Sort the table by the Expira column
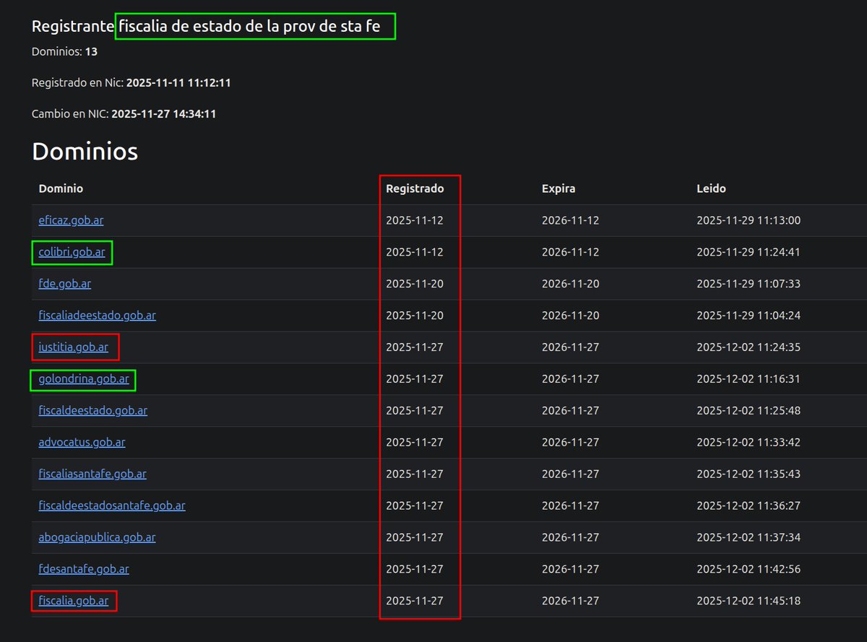Image resolution: width=867 pixels, height=642 pixels. point(558,188)
